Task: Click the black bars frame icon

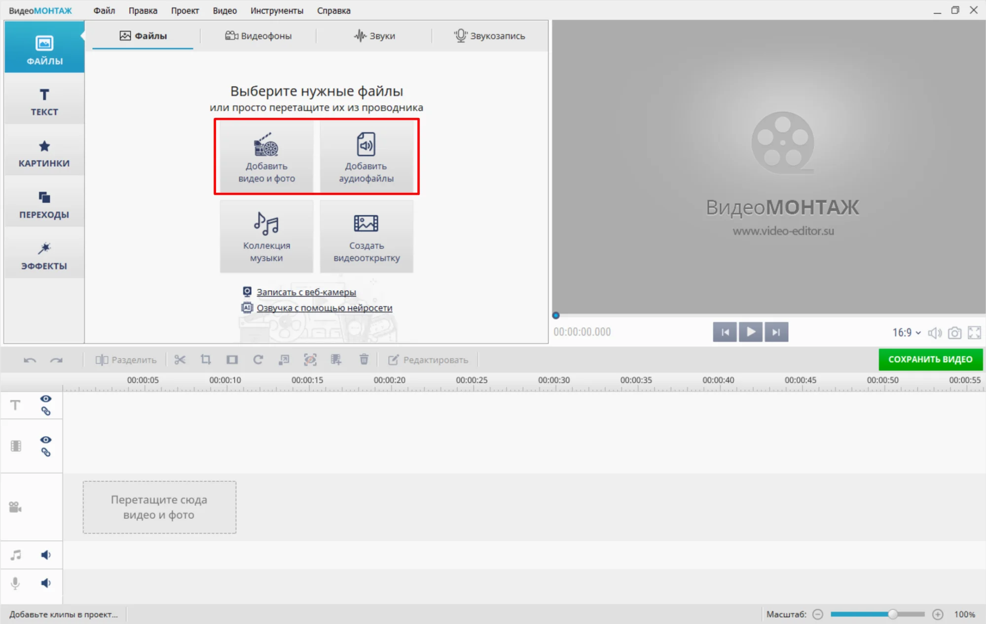Action: pos(232,360)
